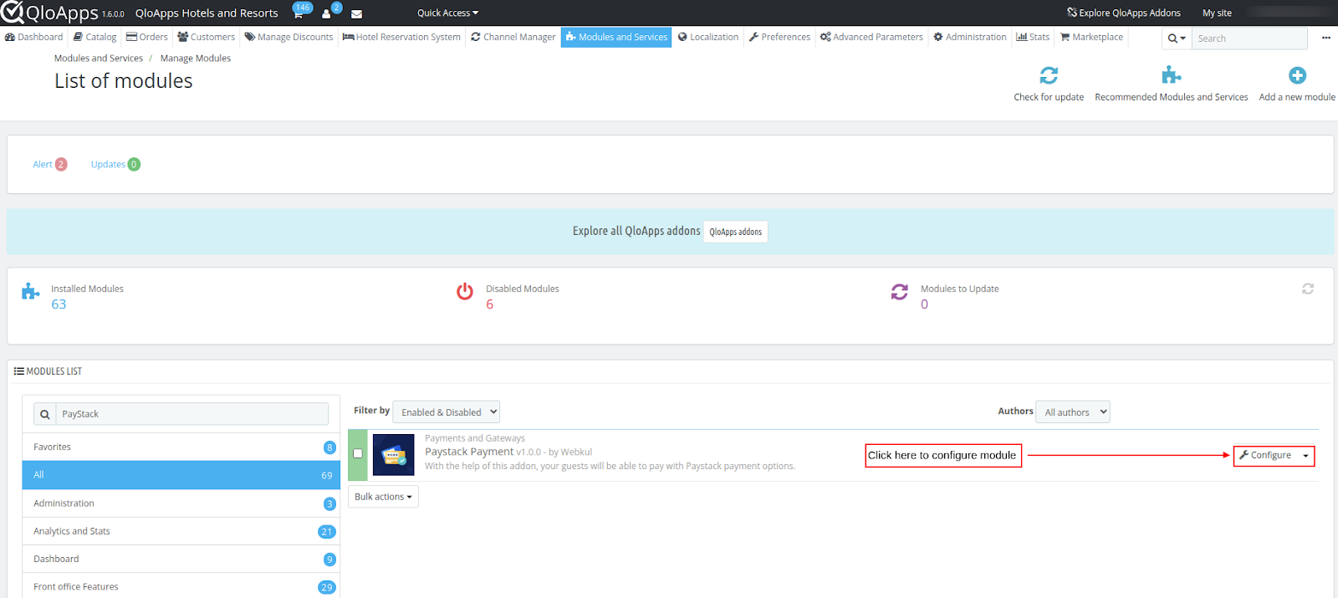Viewport: 1338px width, 598px height.
Task: Open the Enabled & Disabled filter dropdown
Action: click(x=446, y=411)
